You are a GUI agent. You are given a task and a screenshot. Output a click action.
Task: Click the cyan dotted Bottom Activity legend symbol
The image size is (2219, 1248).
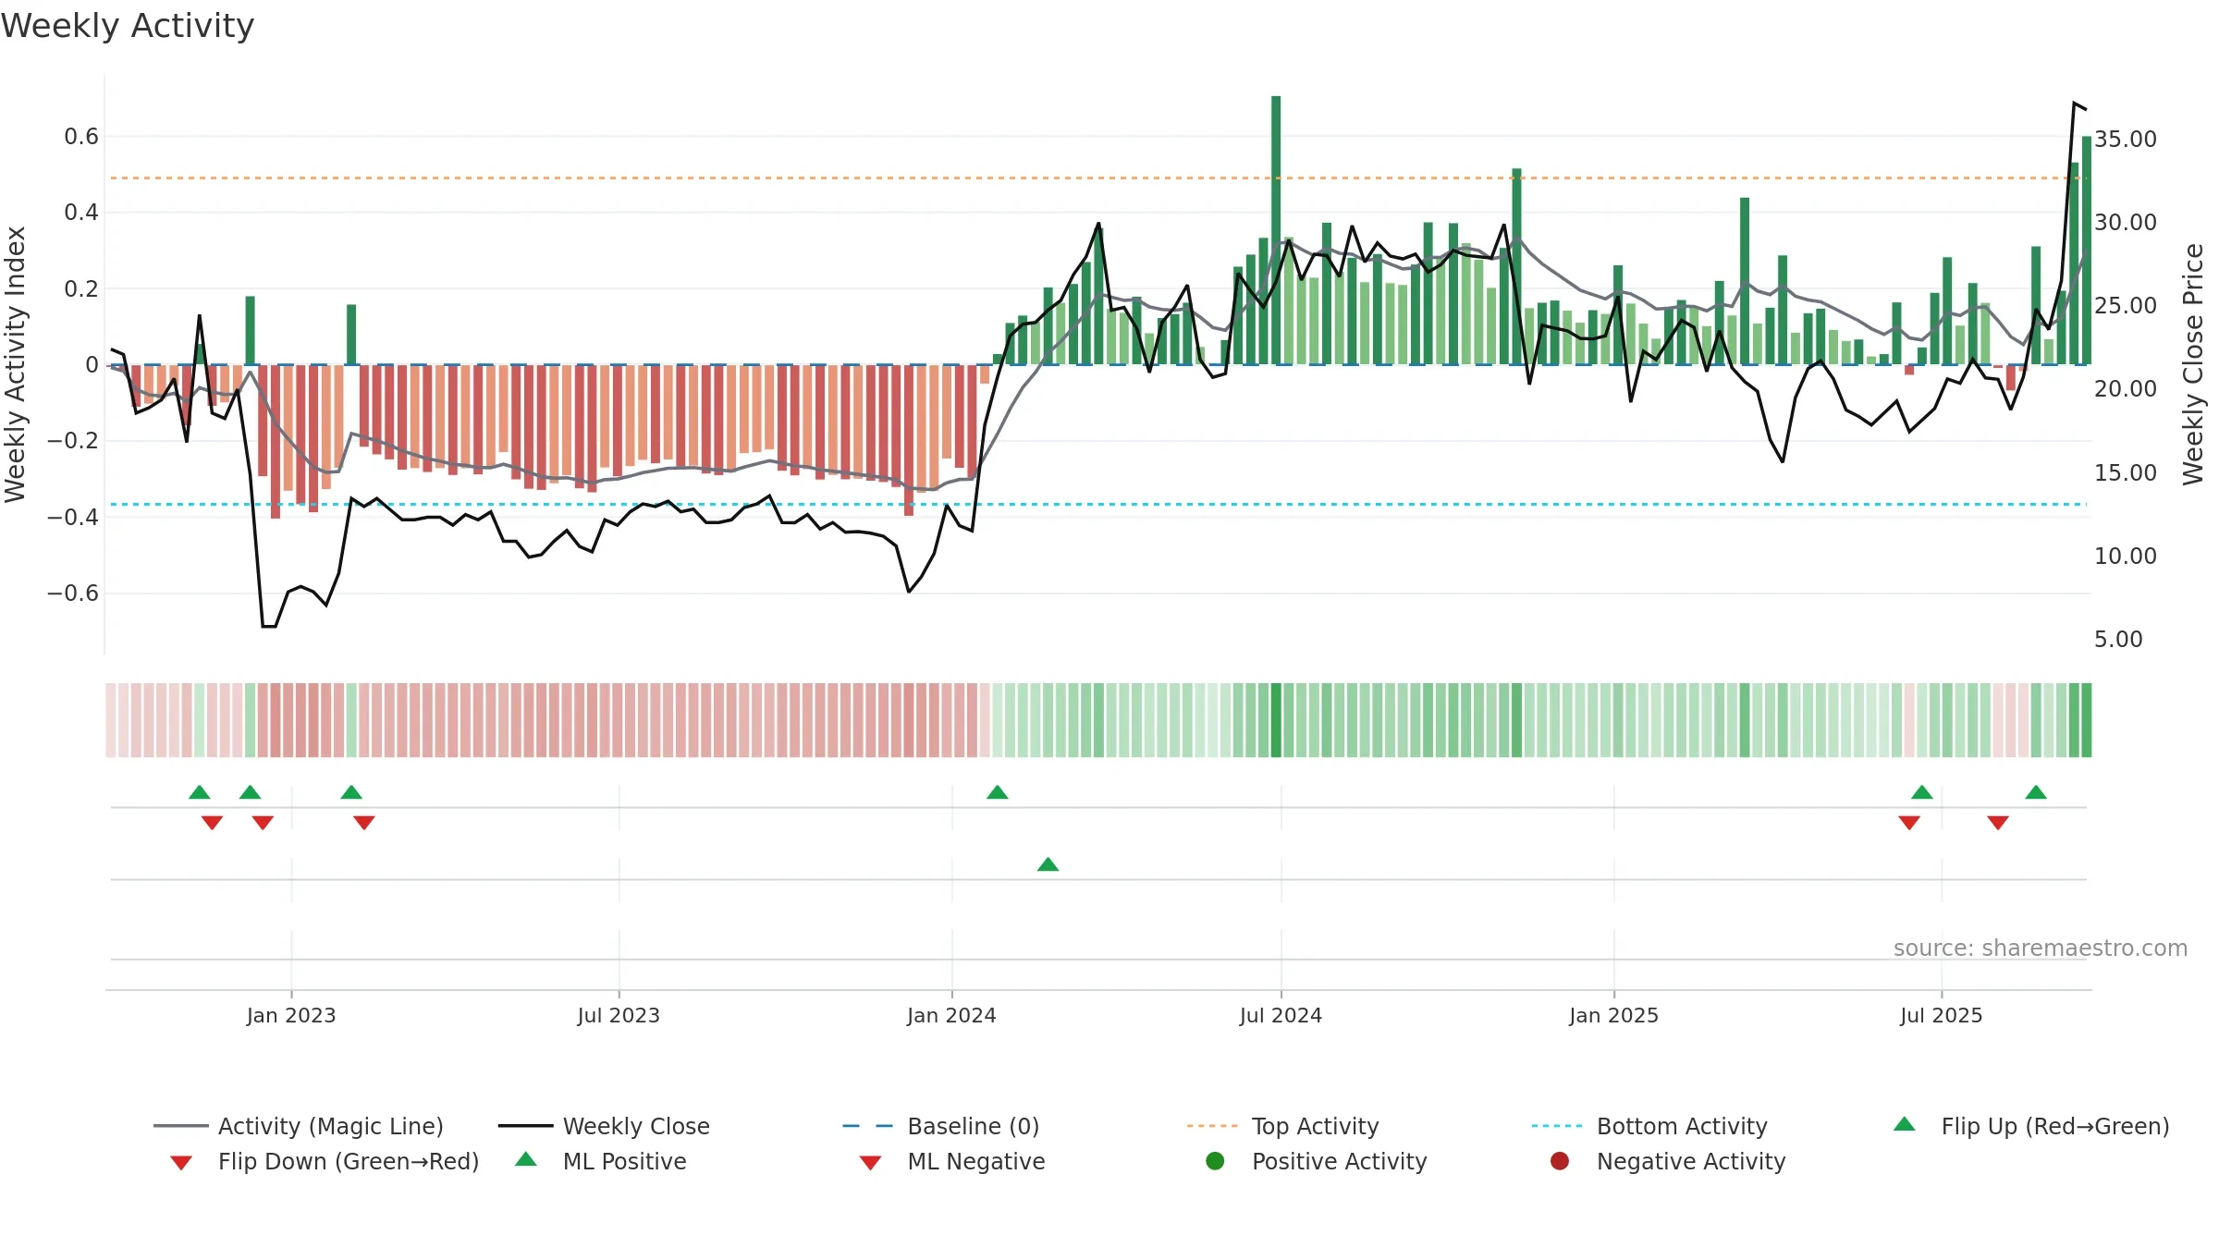pyautogui.click(x=1557, y=1126)
